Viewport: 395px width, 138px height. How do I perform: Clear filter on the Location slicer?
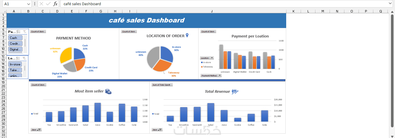tap(25, 58)
